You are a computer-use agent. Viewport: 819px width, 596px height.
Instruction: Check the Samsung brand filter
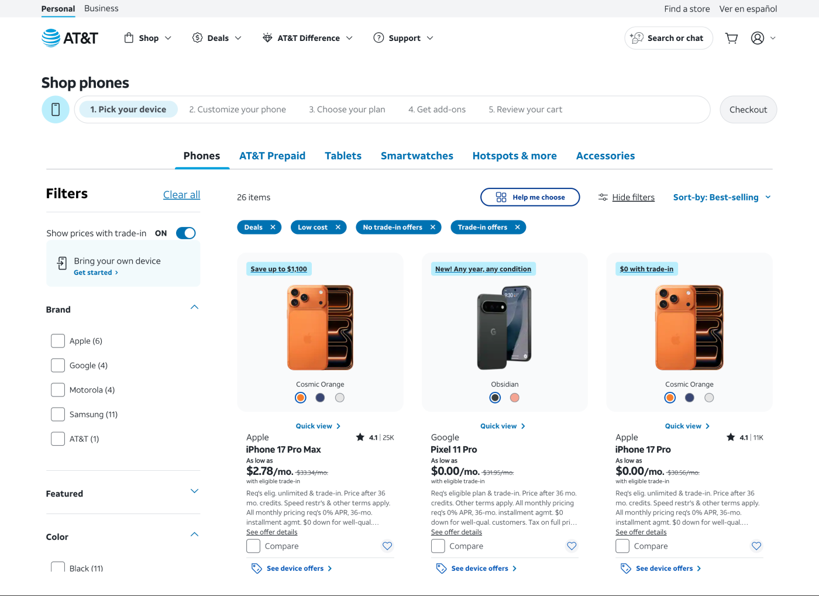click(x=58, y=415)
